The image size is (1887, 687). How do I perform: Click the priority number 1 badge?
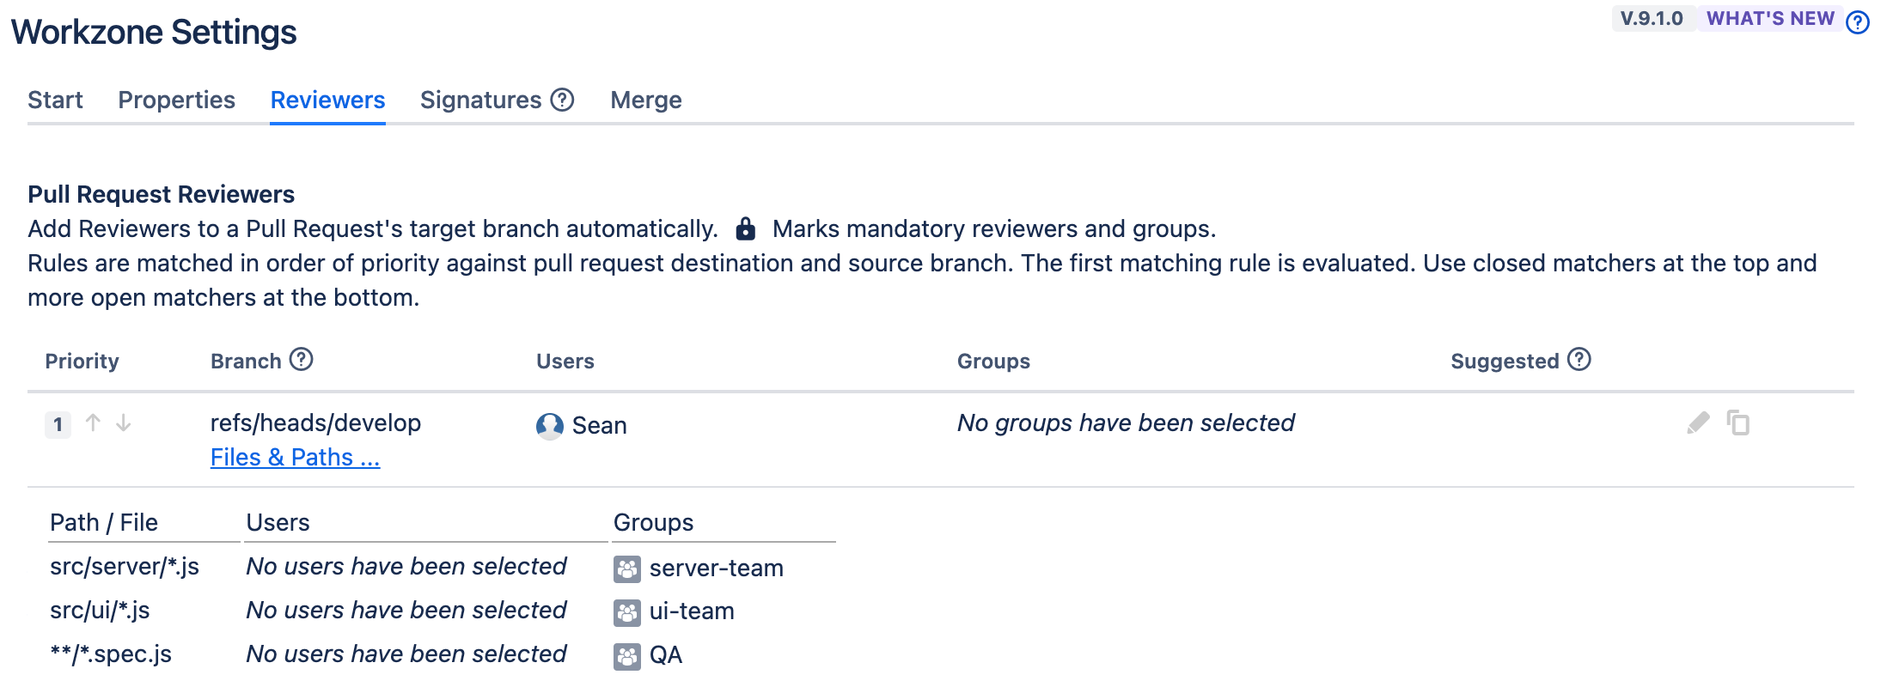pos(58,423)
